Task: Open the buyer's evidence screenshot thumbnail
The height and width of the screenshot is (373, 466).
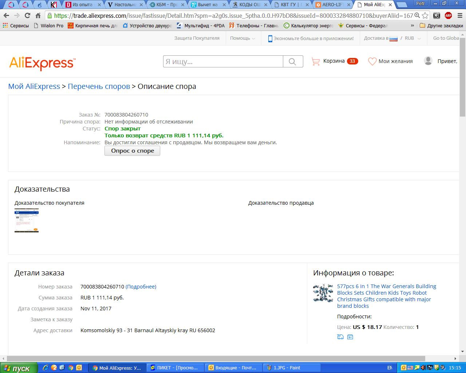Action: pos(27,220)
